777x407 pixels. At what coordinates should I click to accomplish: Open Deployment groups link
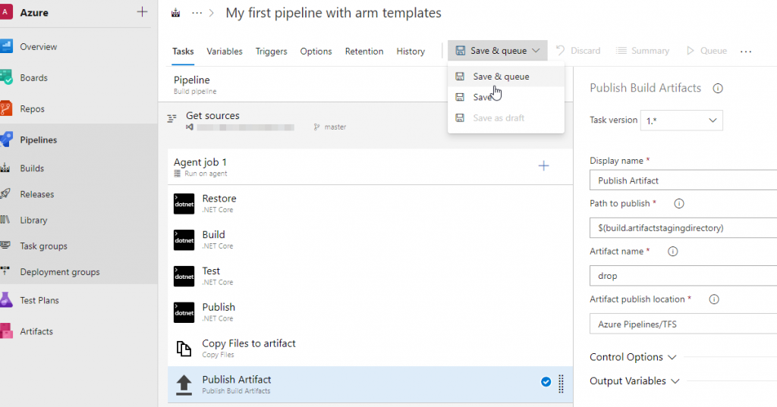click(x=59, y=272)
